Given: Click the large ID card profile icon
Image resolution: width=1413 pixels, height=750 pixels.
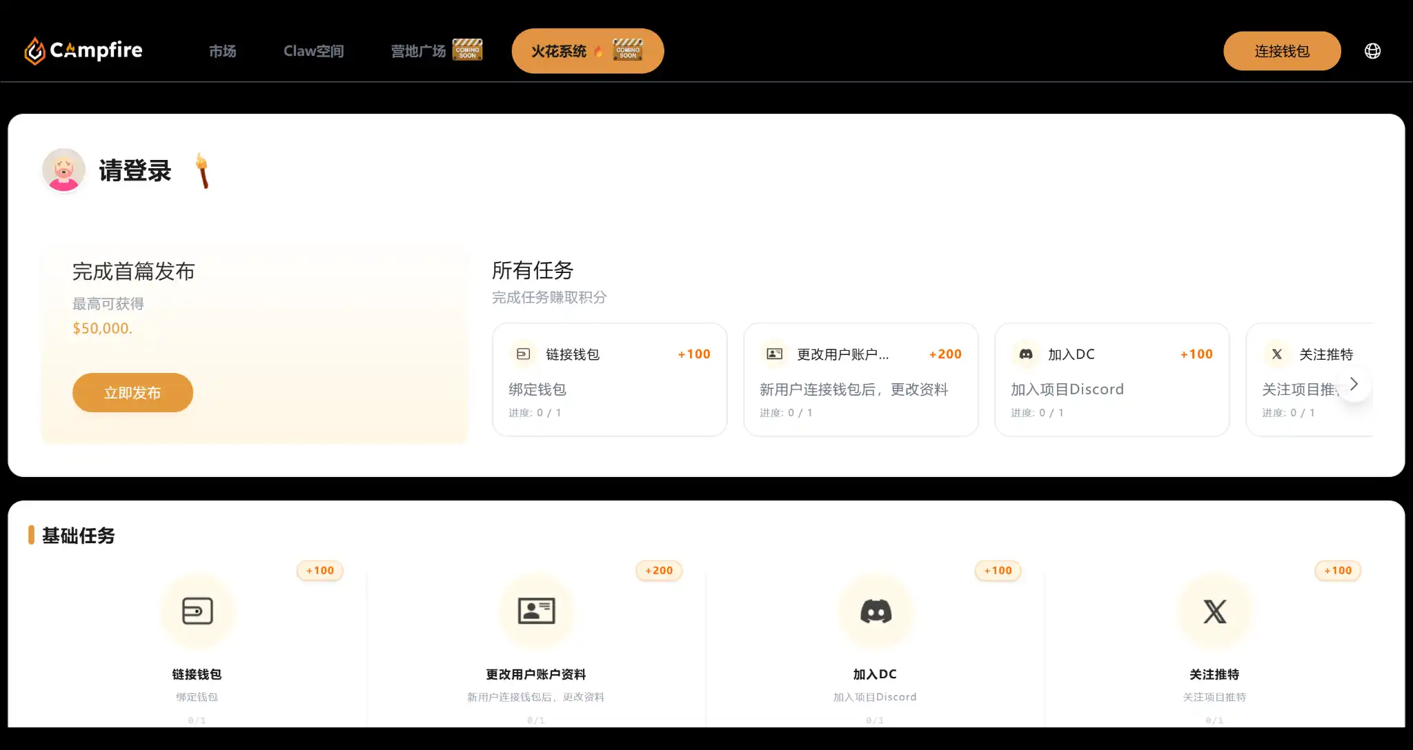Looking at the screenshot, I should pos(536,611).
